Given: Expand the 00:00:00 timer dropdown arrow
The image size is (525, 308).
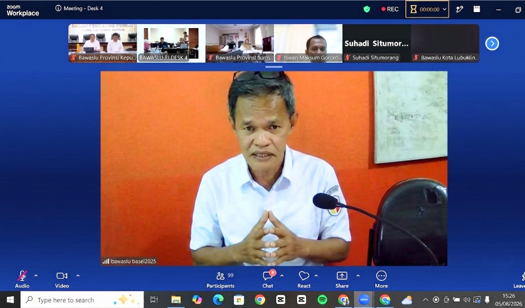Looking at the screenshot, I should [445, 9].
